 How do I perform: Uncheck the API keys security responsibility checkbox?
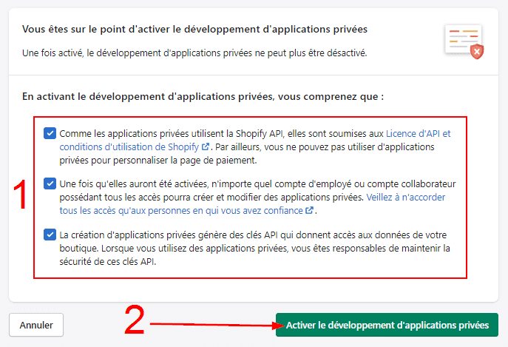tap(50, 235)
